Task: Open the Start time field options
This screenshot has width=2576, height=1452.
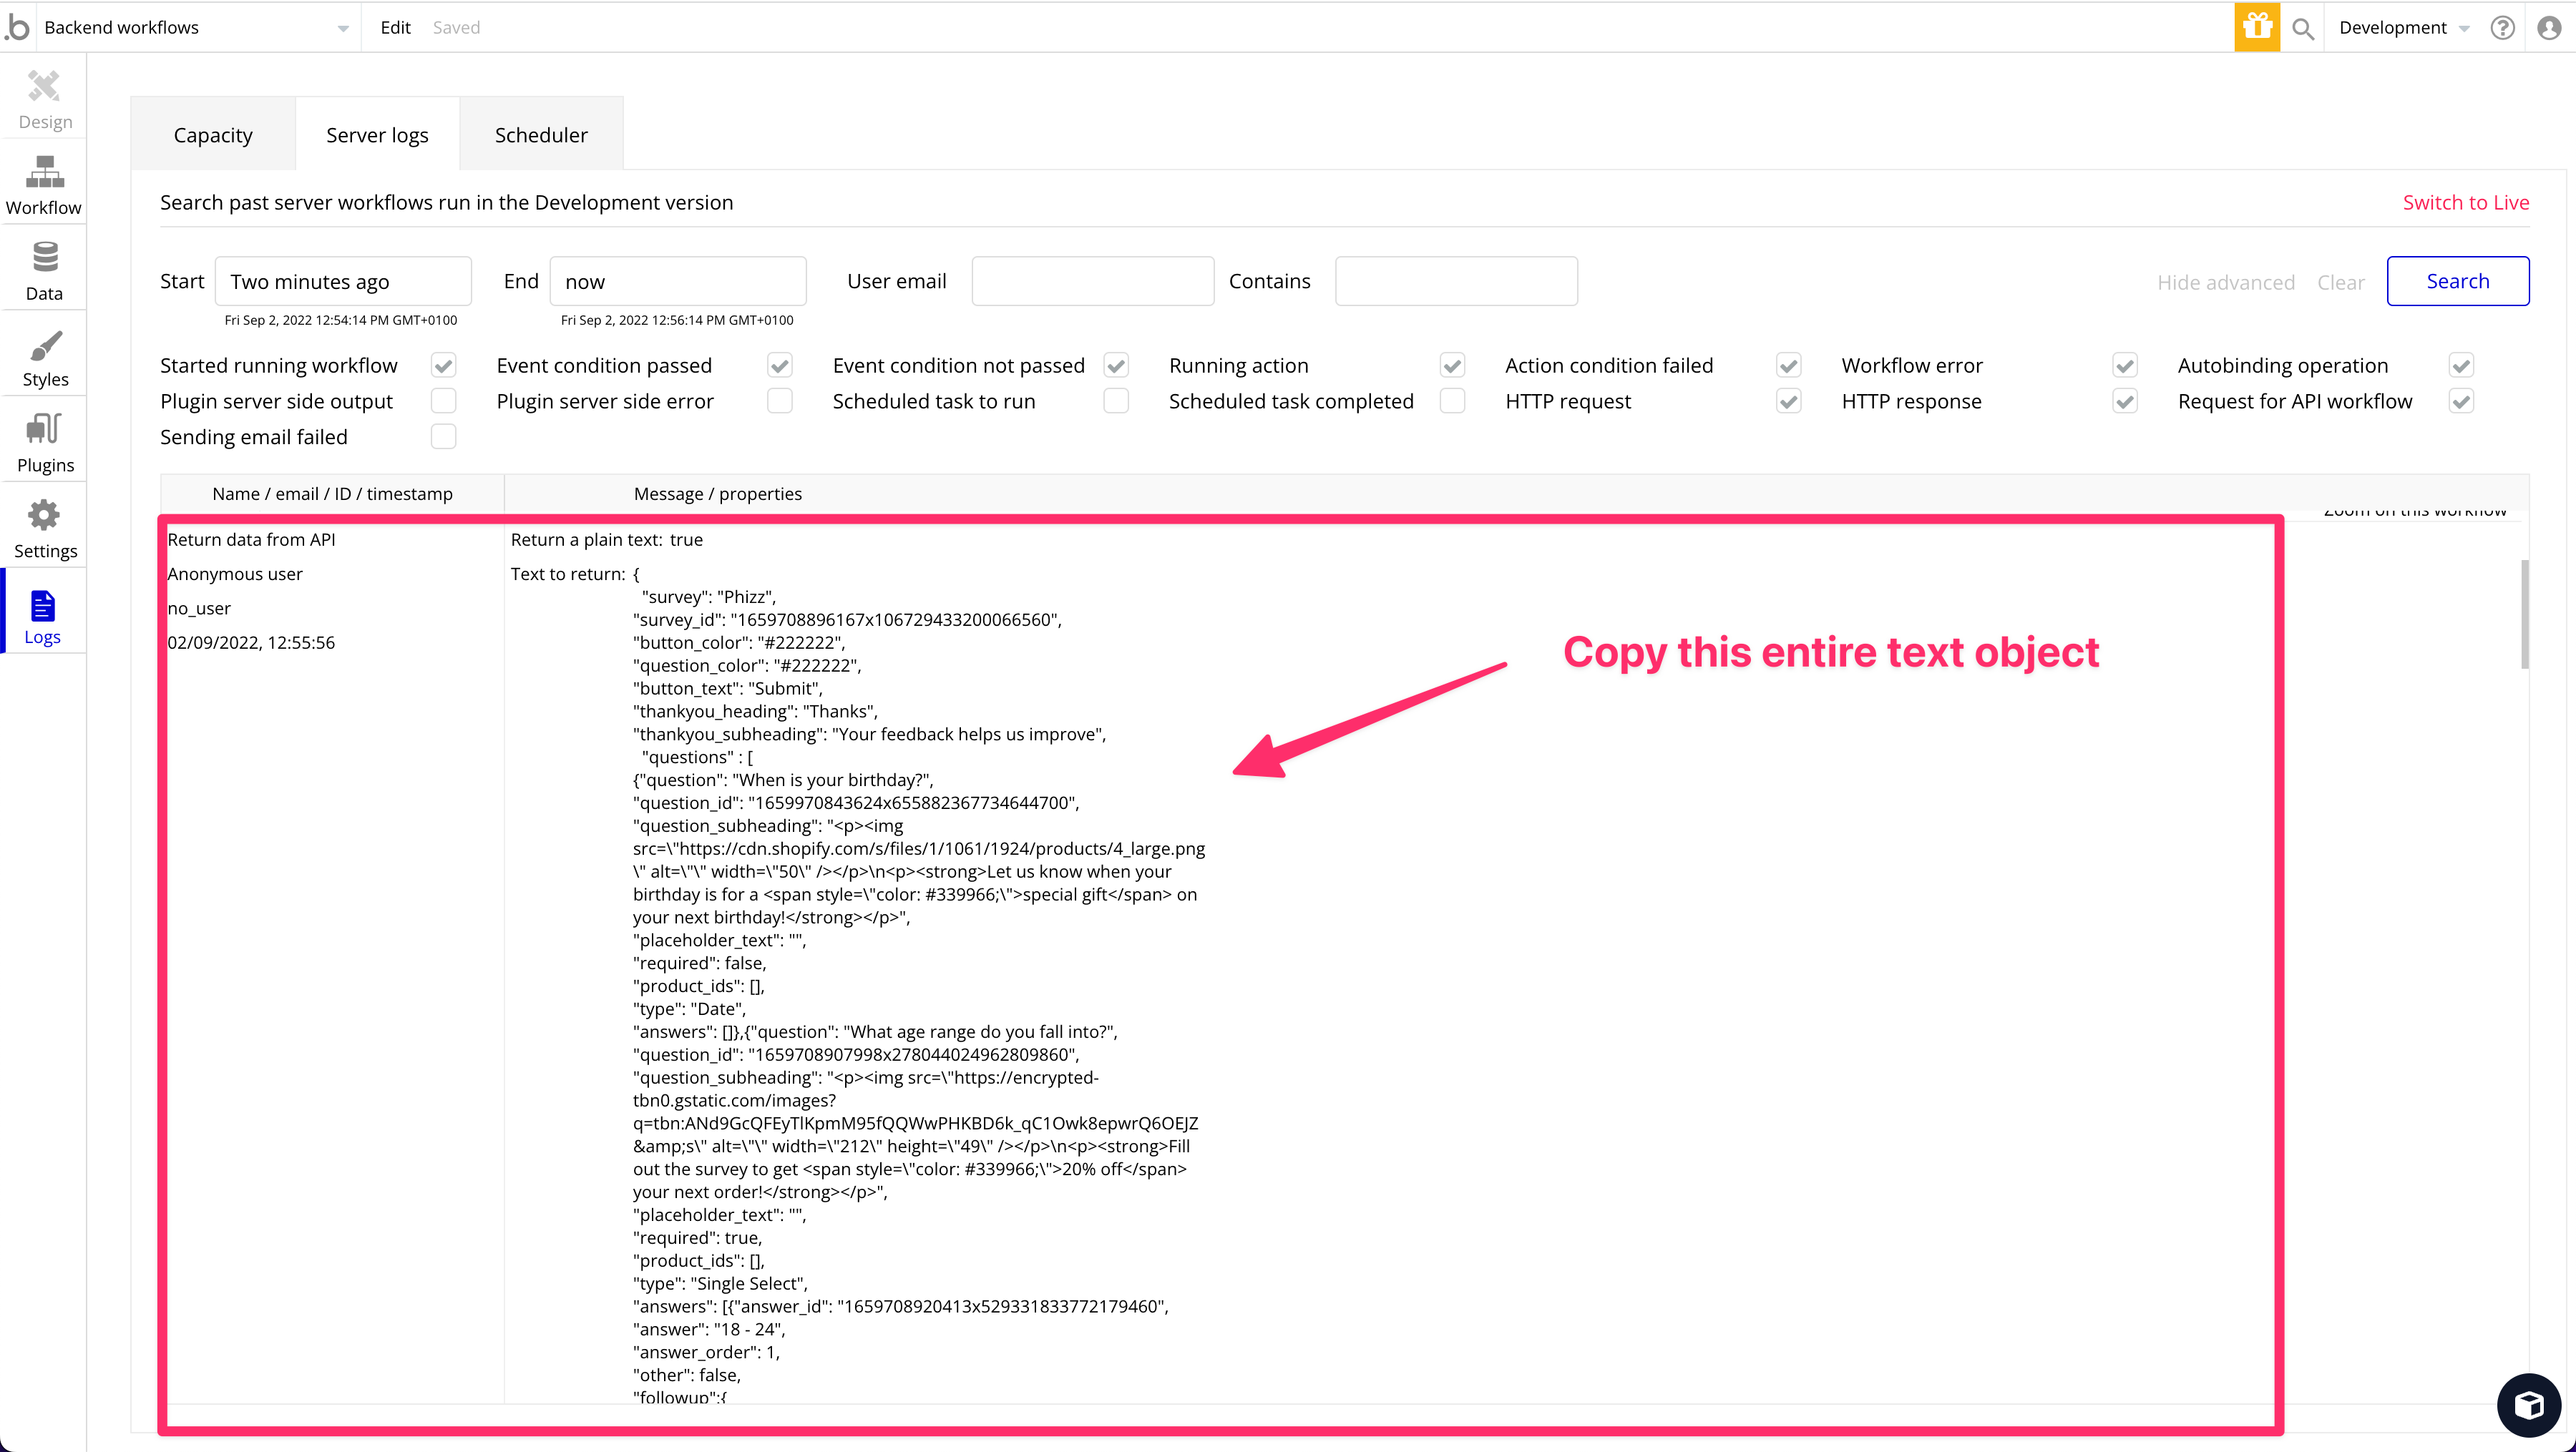Action: pyautogui.click(x=343, y=281)
